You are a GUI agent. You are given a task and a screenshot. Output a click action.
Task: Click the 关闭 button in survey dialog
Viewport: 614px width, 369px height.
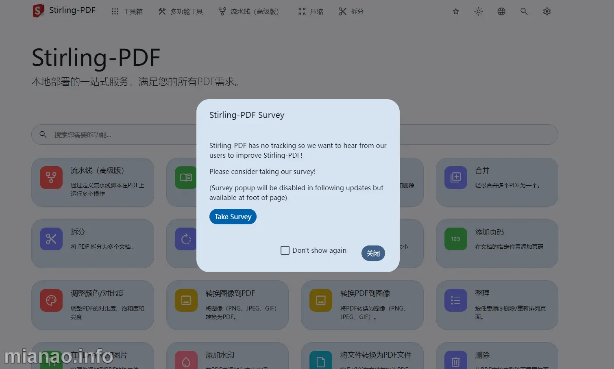click(373, 253)
